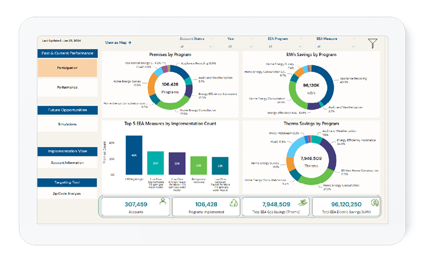The height and width of the screenshot is (262, 432).
Task: Click the LED Night Light bar
Action: coord(134,155)
